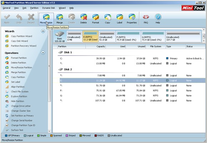The width and height of the screenshot is (207, 143).
Task: Select the Move/Resize toolbar tool
Action: [46, 19]
